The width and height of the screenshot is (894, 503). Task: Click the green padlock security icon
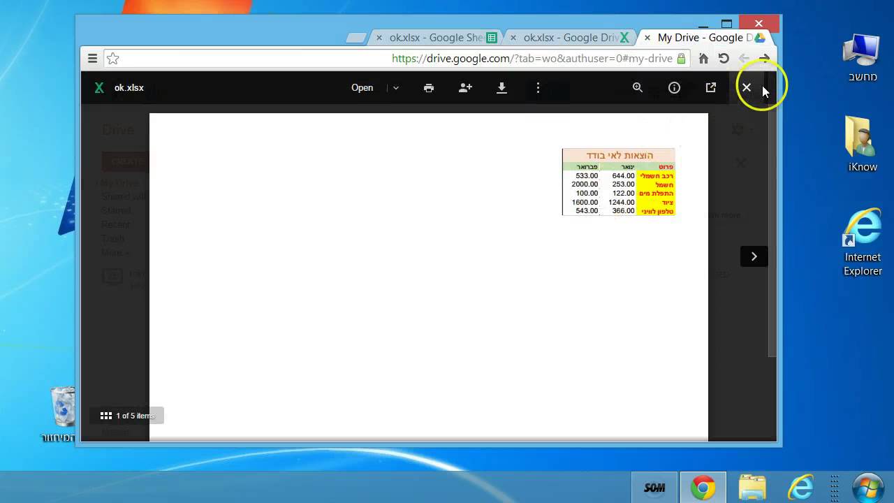point(681,59)
